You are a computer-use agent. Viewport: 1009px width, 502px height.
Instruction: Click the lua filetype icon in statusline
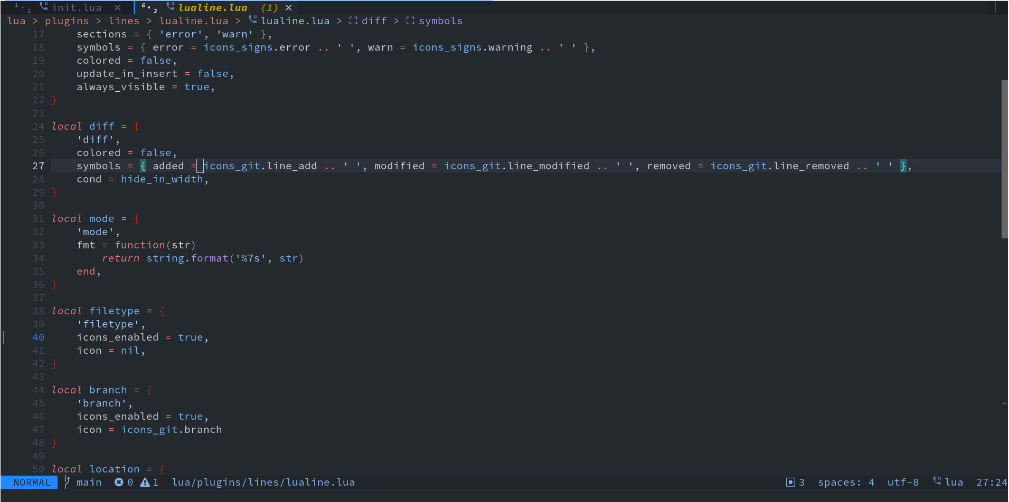coord(937,481)
